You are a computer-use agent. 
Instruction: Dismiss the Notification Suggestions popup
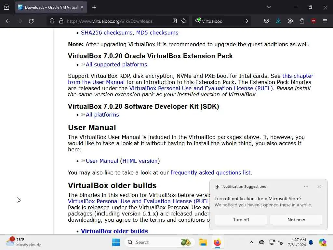319,187
